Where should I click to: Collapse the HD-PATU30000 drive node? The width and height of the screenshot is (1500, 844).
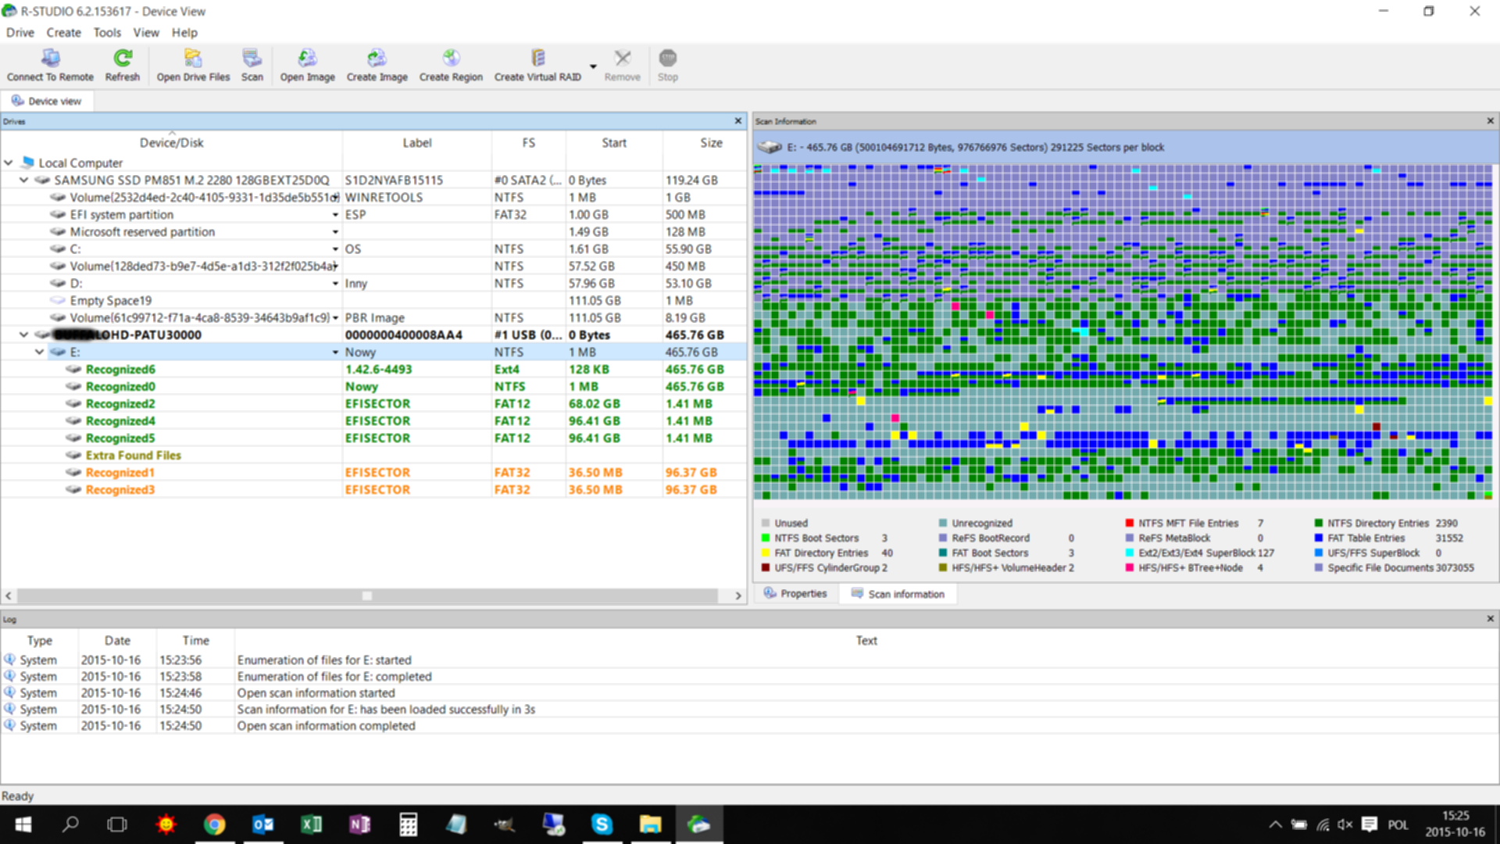(x=23, y=334)
